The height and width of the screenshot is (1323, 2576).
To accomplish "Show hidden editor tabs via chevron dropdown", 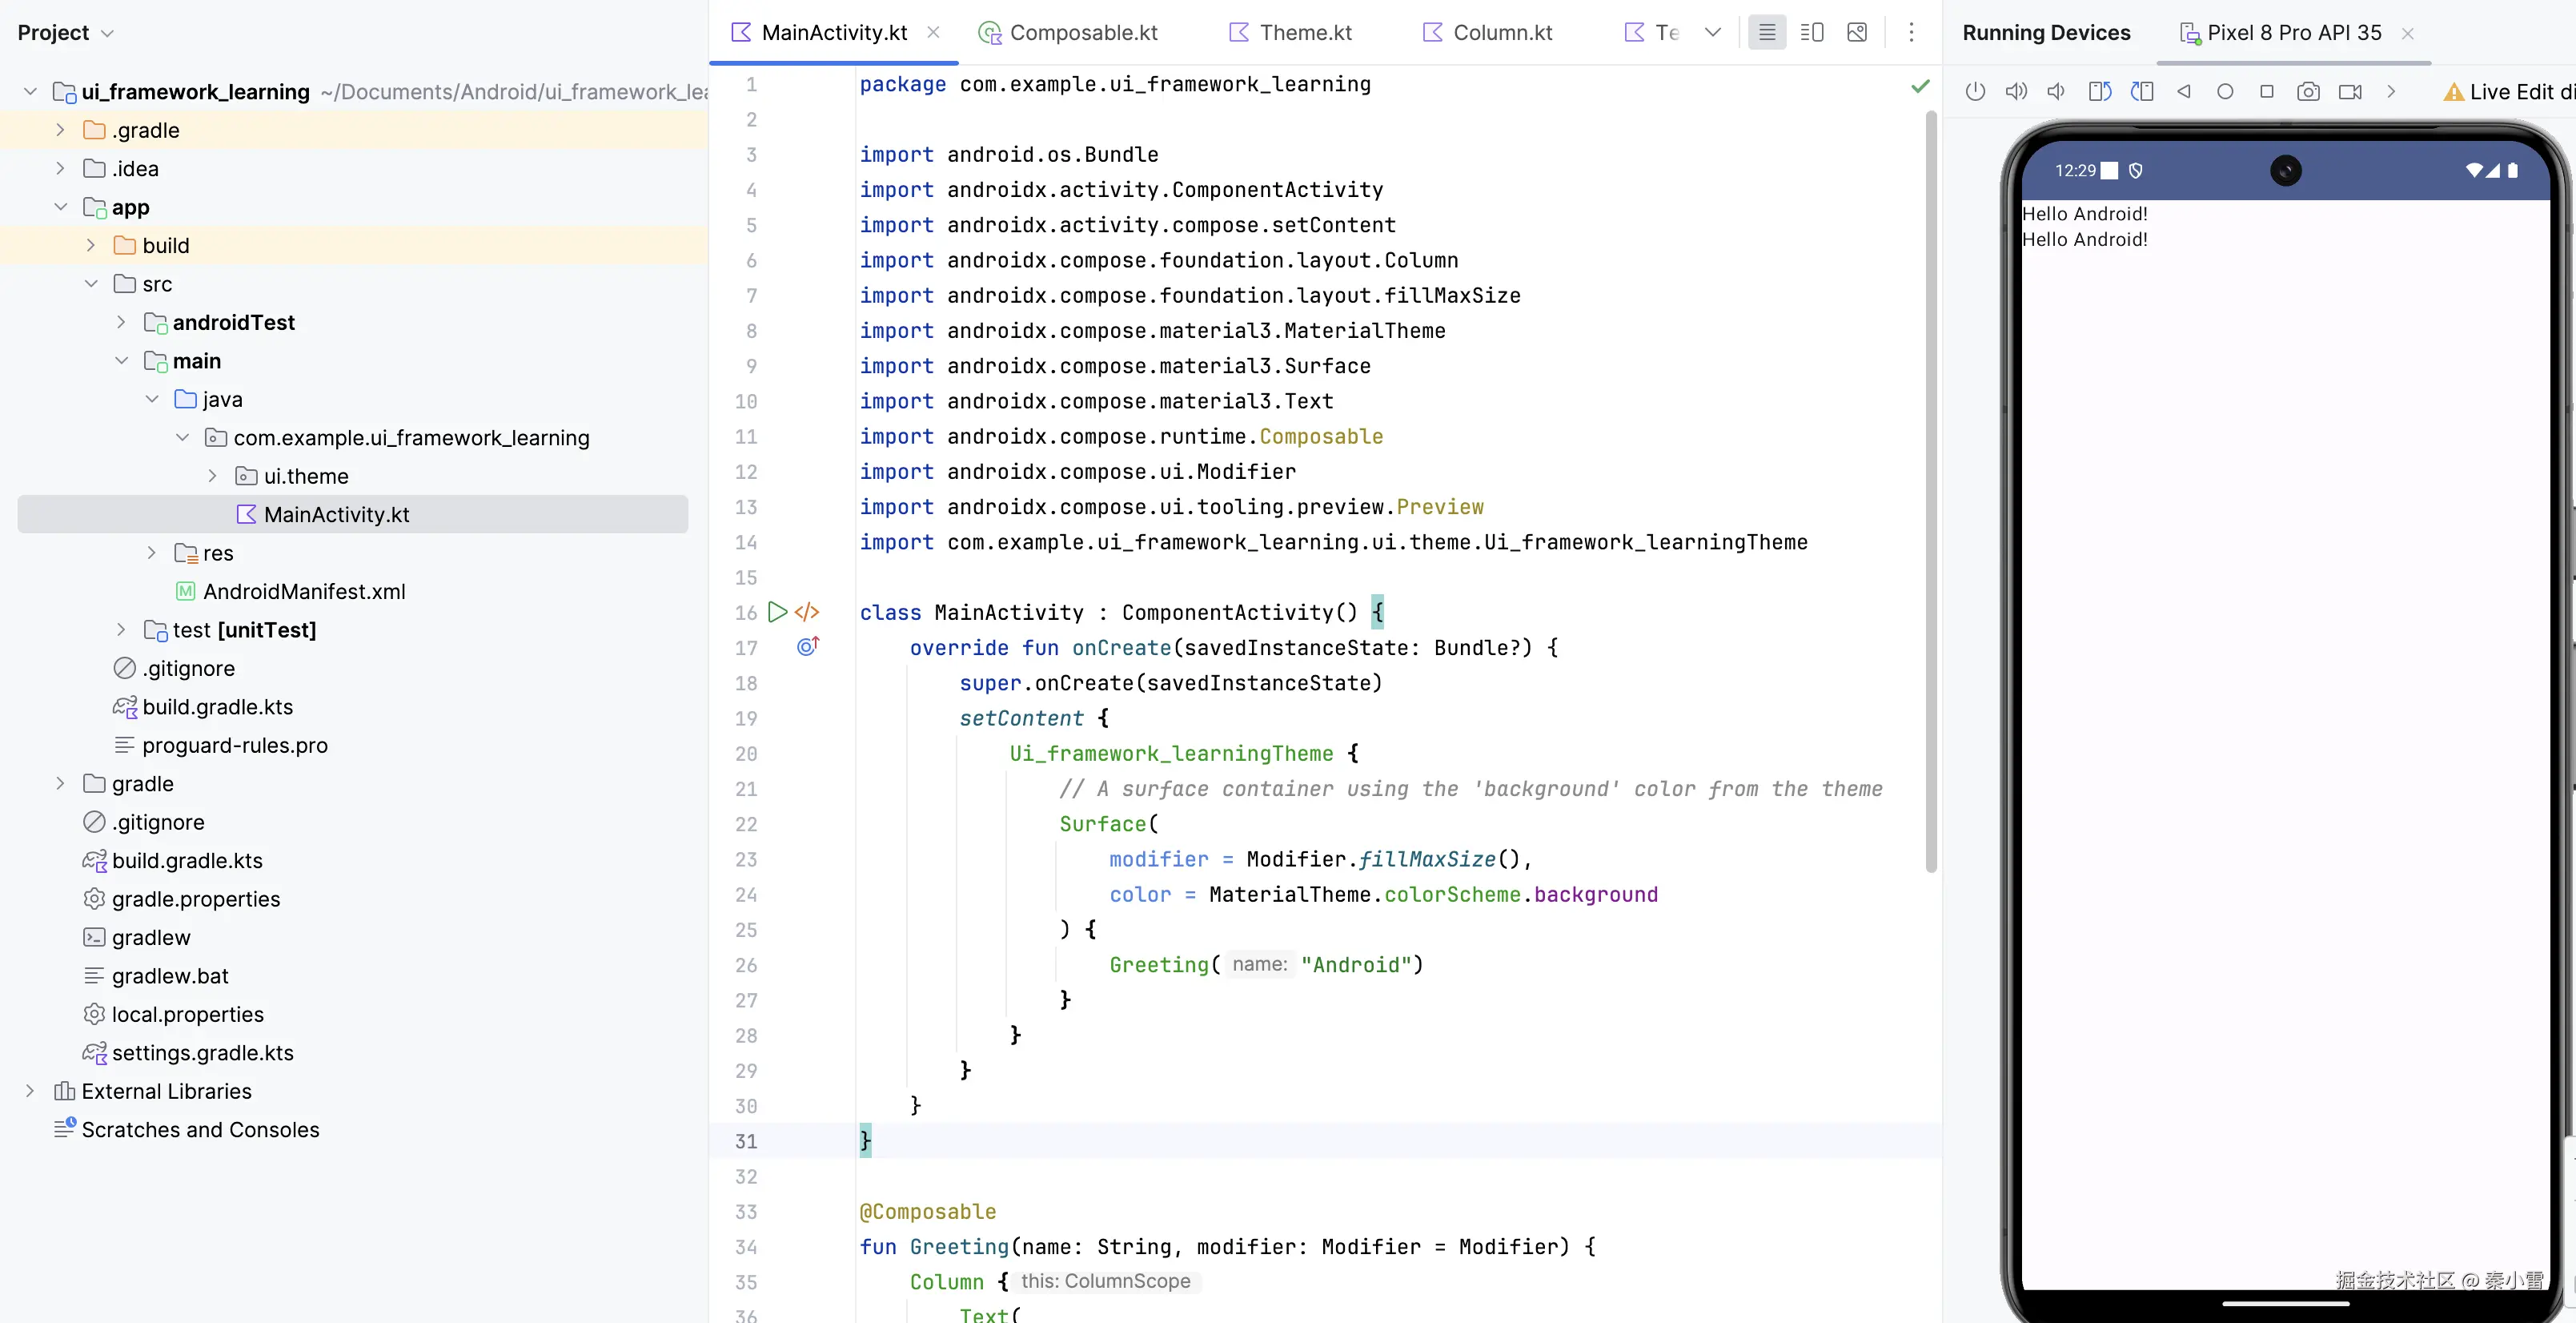I will (1713, 33).
